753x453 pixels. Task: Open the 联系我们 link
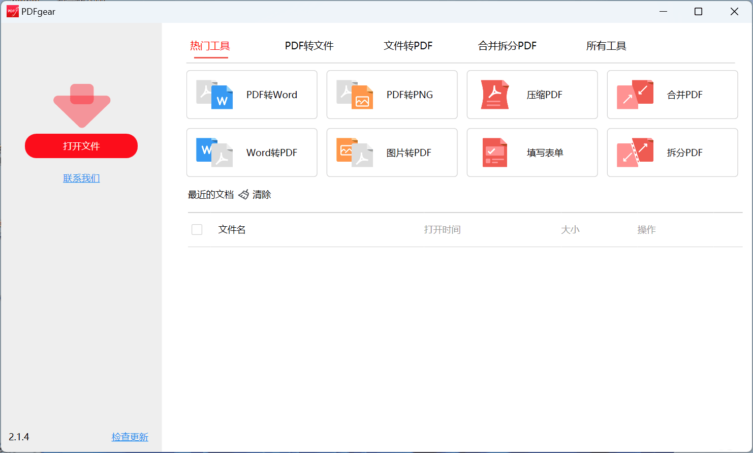coord(81,178)
